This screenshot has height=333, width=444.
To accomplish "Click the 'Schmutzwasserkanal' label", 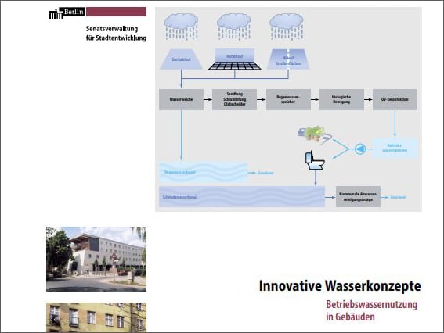I will pos(180,197).
